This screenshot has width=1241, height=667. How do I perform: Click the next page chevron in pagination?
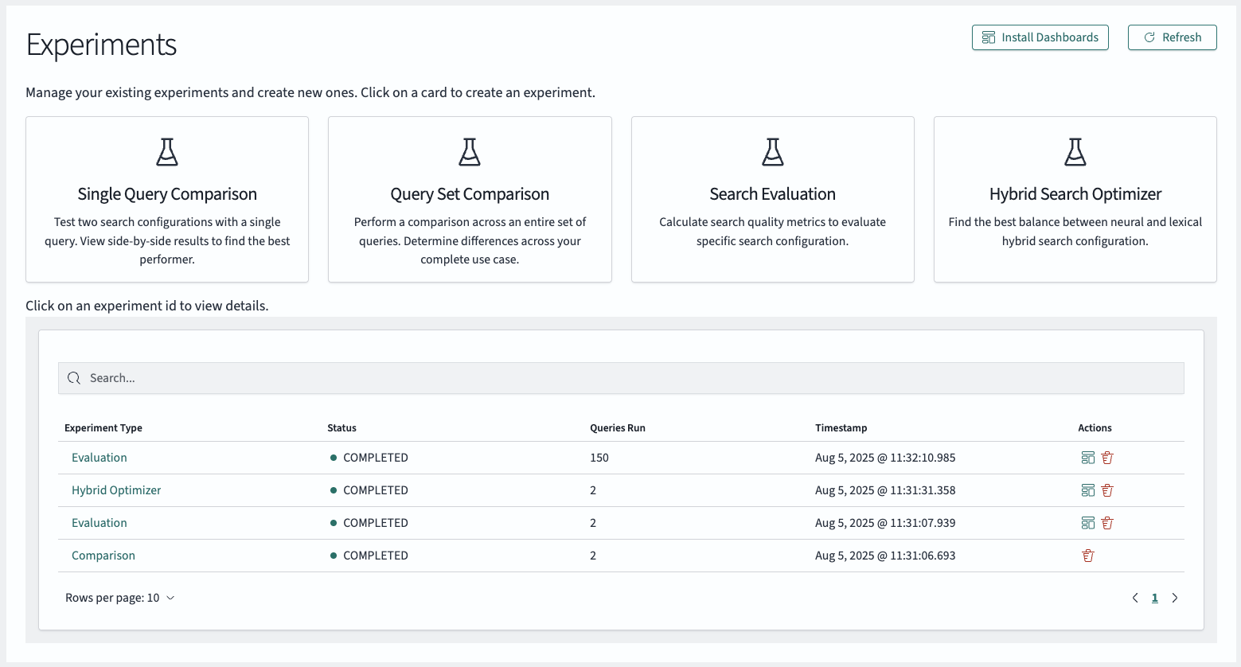(1175, 597)
